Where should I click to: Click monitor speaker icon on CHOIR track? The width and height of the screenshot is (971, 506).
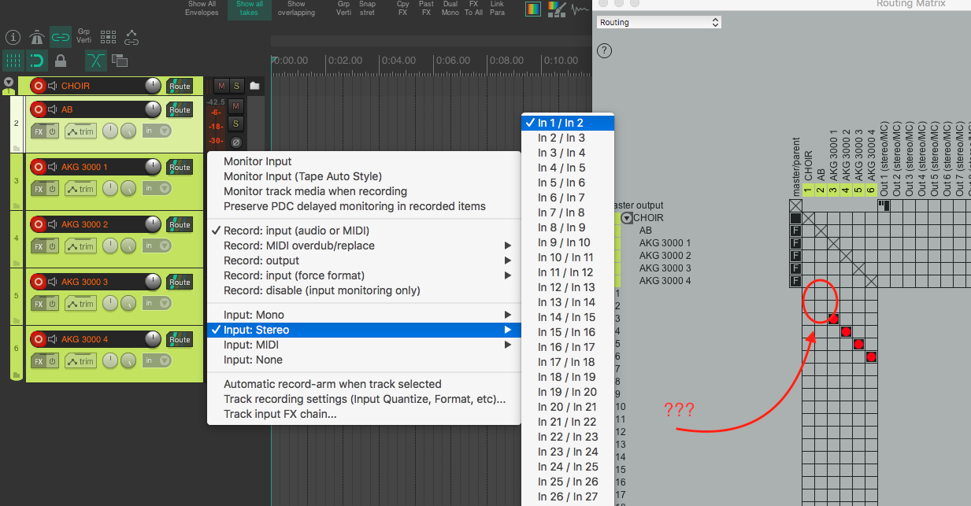click(x=53, y=86)
